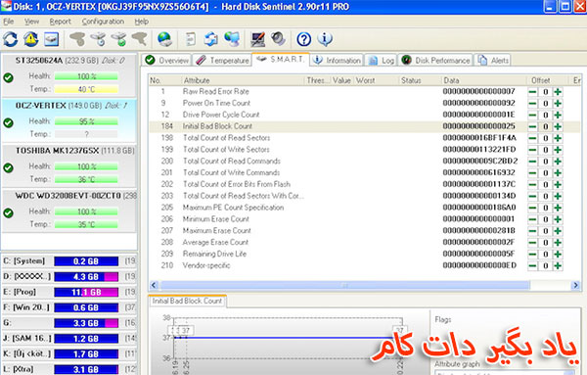Click the SMART table horizontal scrollbar thumb

(345, 286)
